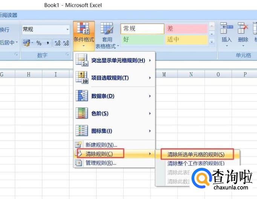
Task: Open the Format as Table dropdown arrow
Action: [118, 46]
